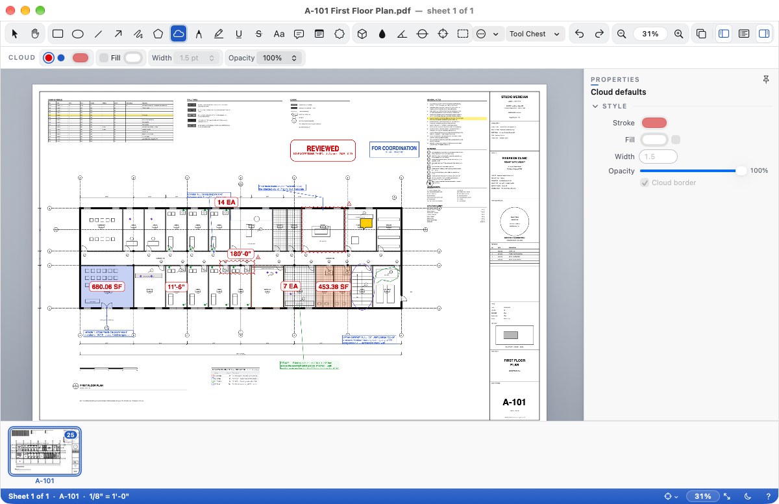Select the stamp seal tool
The height and width of the screenshot is (504, 779).
(x=340, y=34)
